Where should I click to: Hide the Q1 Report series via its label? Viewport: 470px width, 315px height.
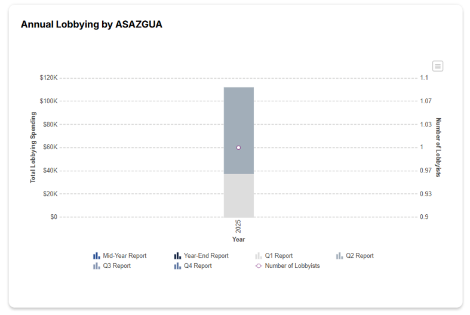pyautogui.click(x=278, y=256)
